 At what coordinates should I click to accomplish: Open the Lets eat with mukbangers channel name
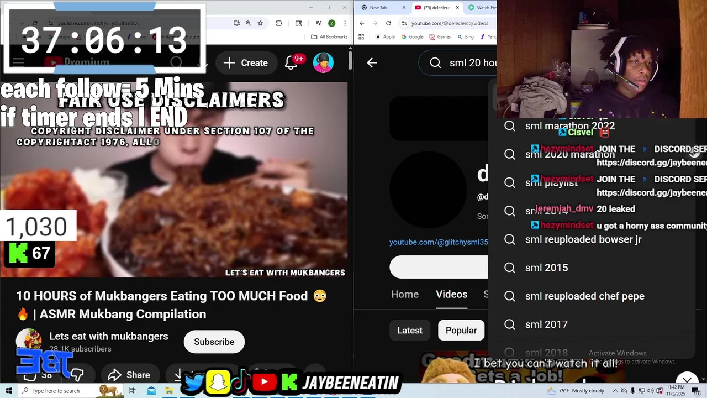tap(109, 336)
